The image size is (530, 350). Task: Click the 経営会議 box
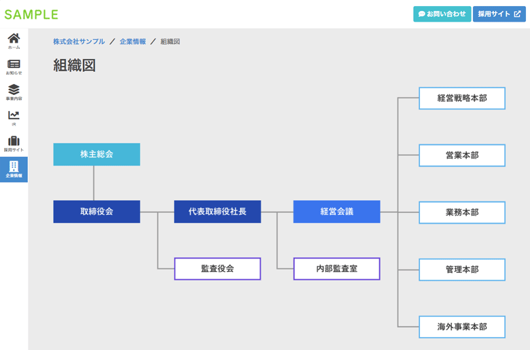[336, 212]
